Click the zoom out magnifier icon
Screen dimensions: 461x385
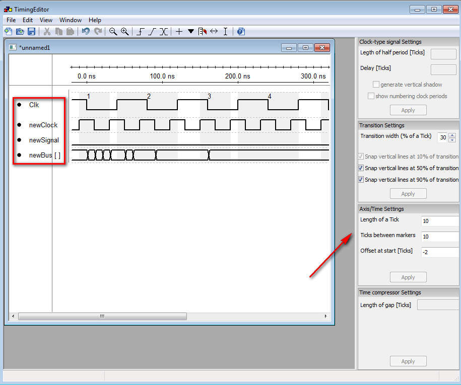(x=113, y=31)
